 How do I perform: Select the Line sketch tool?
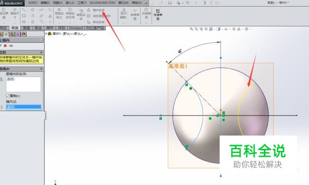[24, 10]
